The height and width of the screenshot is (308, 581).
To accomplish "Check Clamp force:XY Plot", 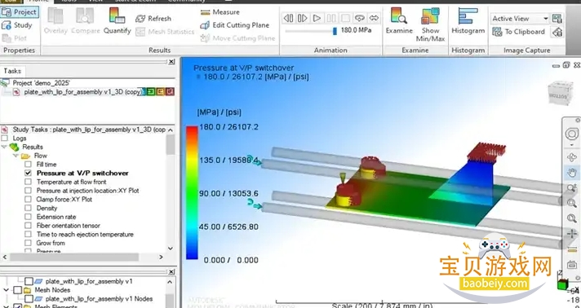I will pos(29,199).
